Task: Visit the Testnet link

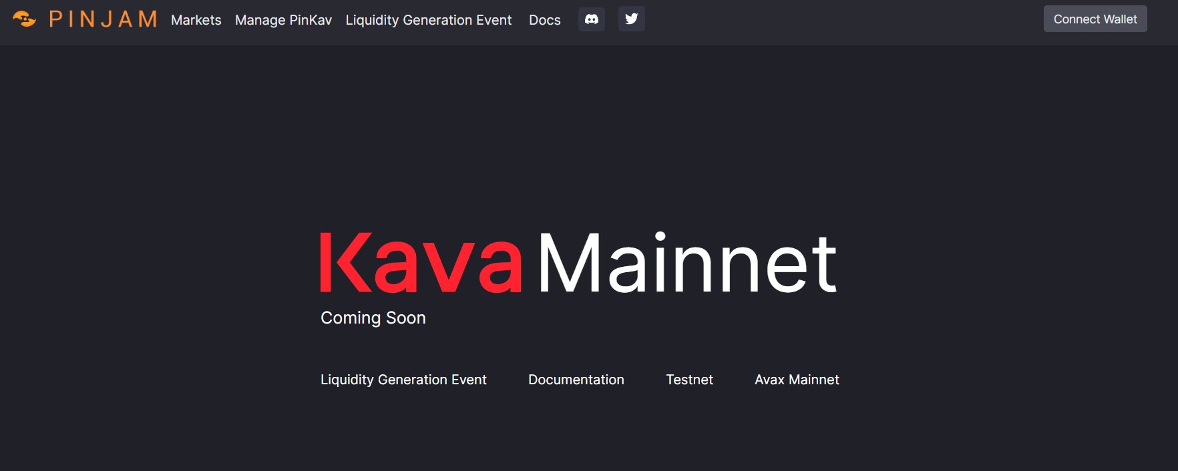Action: pyautogui.click(x=689, y=380)
